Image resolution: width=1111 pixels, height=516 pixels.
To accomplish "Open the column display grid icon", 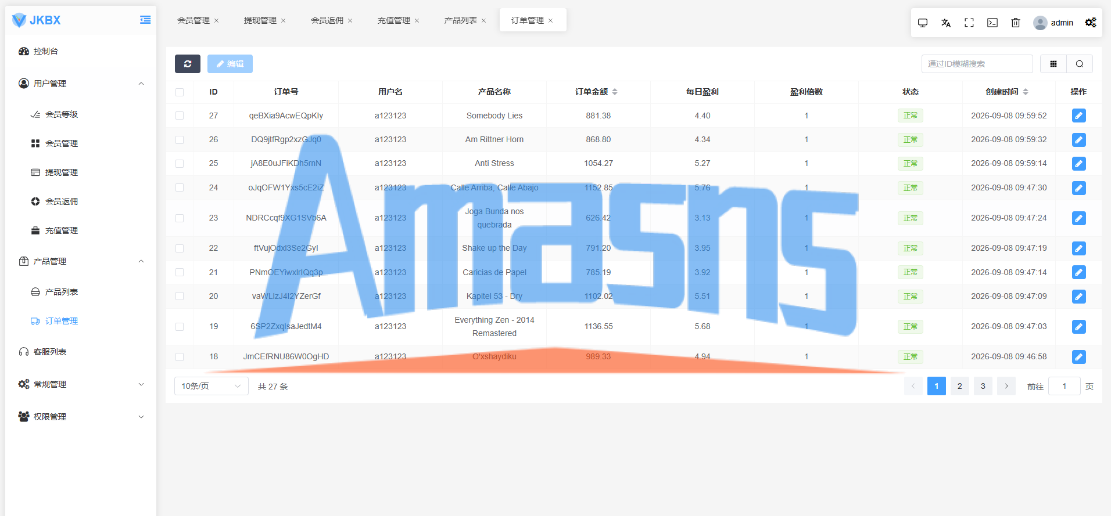I will click(x=1053, y=64).
